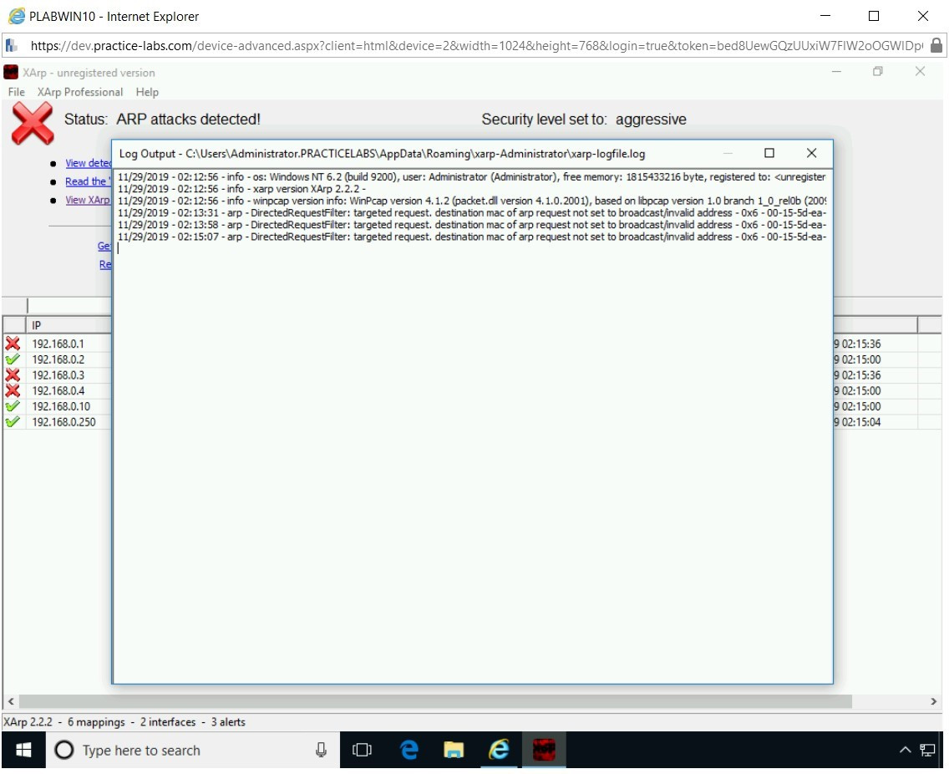
Task: Click the Windows NT 6.2 os log line
Action: pyautogui.click(x=472, y=177)
